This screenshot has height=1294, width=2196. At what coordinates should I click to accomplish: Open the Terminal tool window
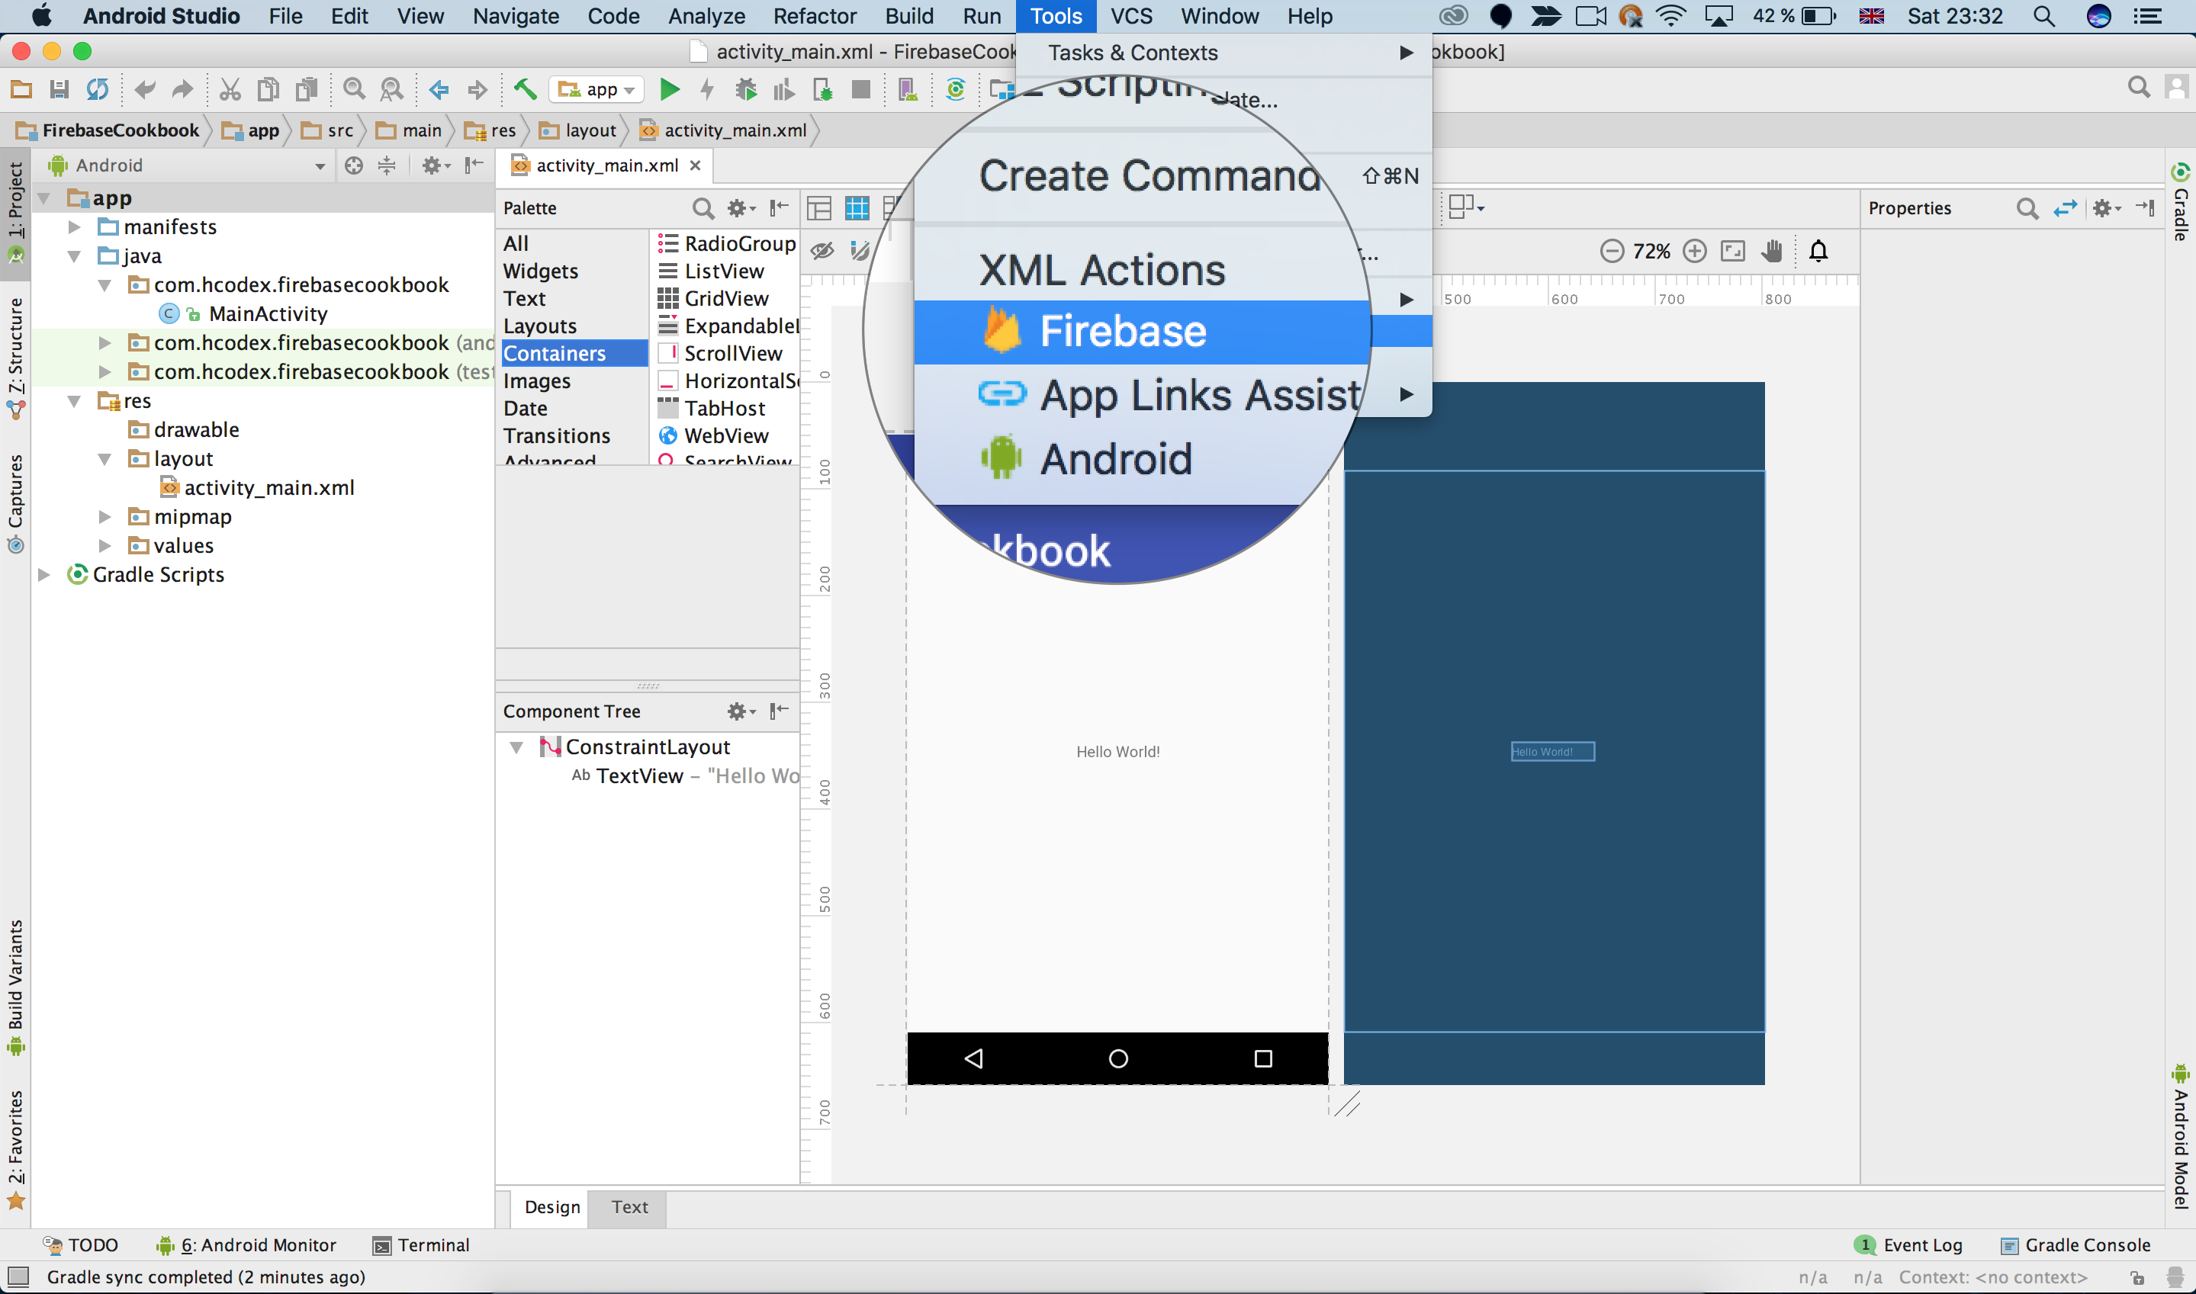421,1245
